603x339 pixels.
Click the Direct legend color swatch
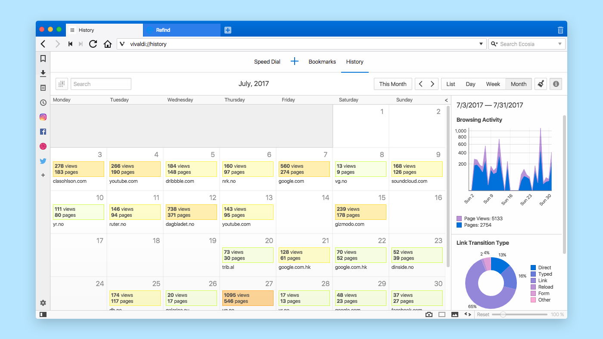click(x=533, y=268)
